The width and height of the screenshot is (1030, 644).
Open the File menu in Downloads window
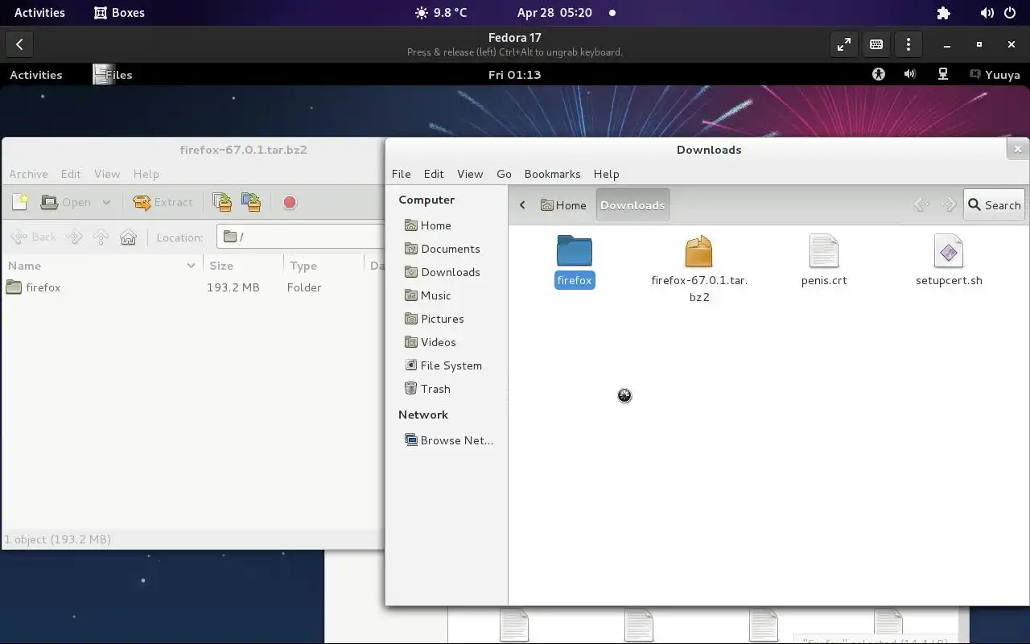coord(401,174)
